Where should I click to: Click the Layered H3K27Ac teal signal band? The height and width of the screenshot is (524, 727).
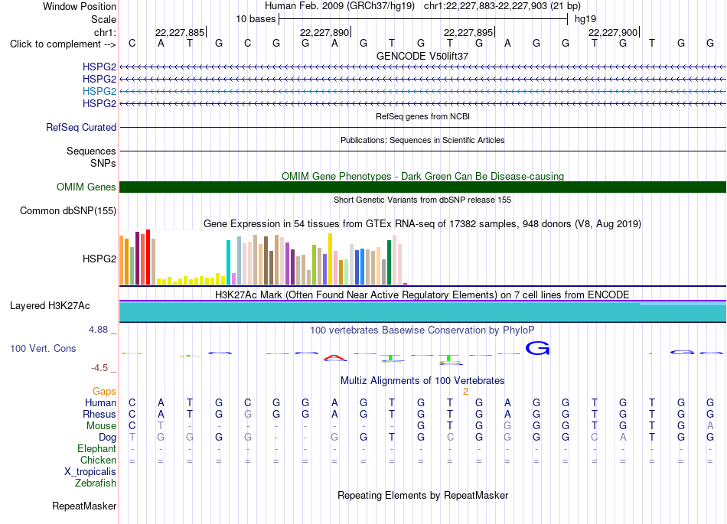point(422,311)
